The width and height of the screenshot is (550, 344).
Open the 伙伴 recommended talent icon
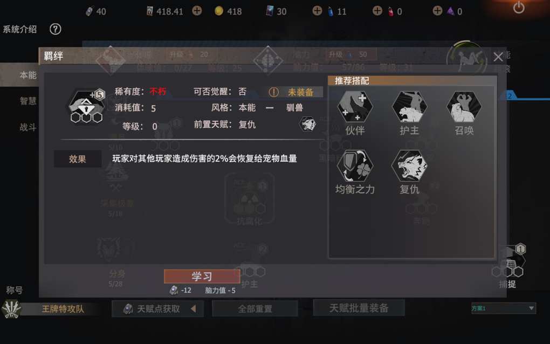click(x=355, y=107)
